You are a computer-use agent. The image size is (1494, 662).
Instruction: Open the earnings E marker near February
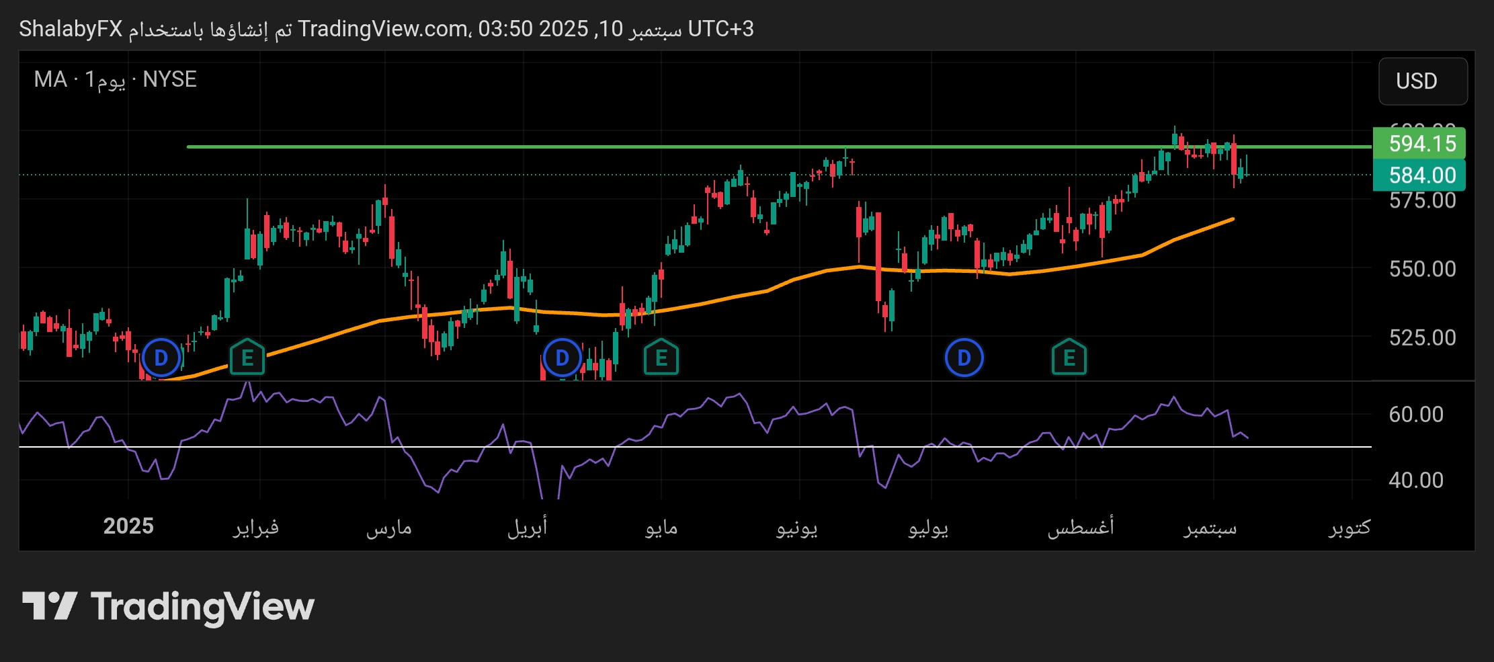pyautogui.click(x=247, y=358)
